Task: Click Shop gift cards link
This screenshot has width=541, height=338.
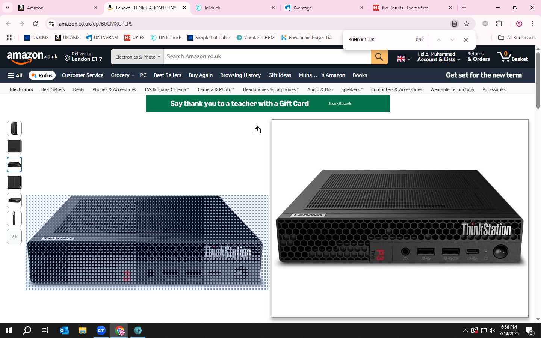Action: click(340, 104)
